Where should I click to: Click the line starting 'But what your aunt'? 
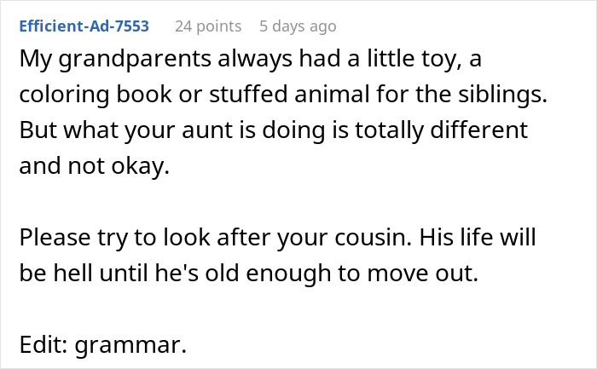273,132
